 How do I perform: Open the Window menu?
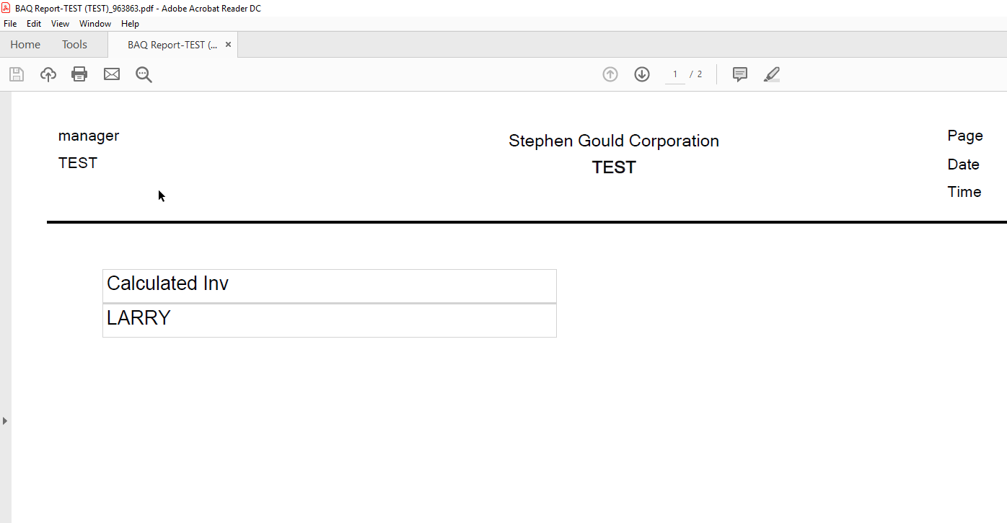click(x=95, y=24)
